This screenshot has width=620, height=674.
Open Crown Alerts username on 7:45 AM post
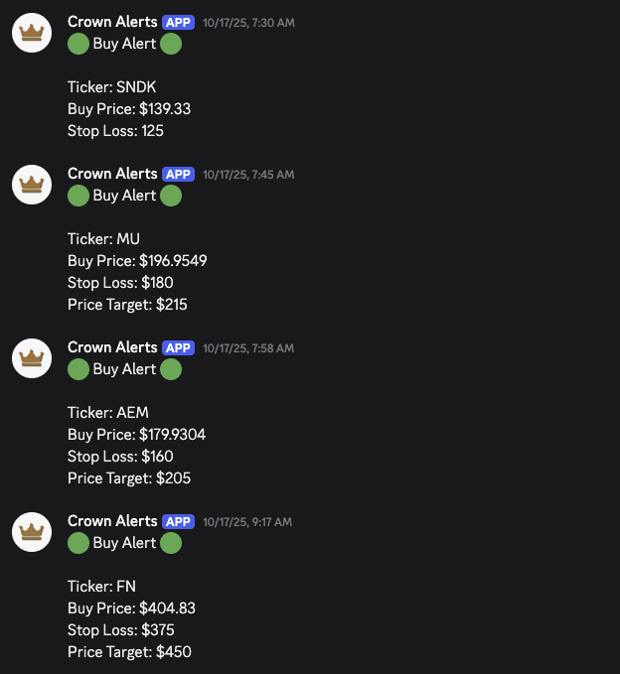pyautogui.click(x=112, y=174)
